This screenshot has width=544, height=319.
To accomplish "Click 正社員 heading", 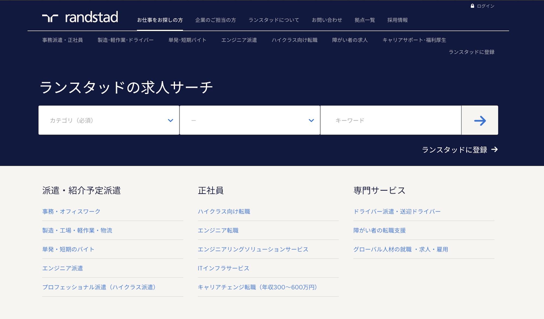I will pyautogui.click(x=211, y=190).
